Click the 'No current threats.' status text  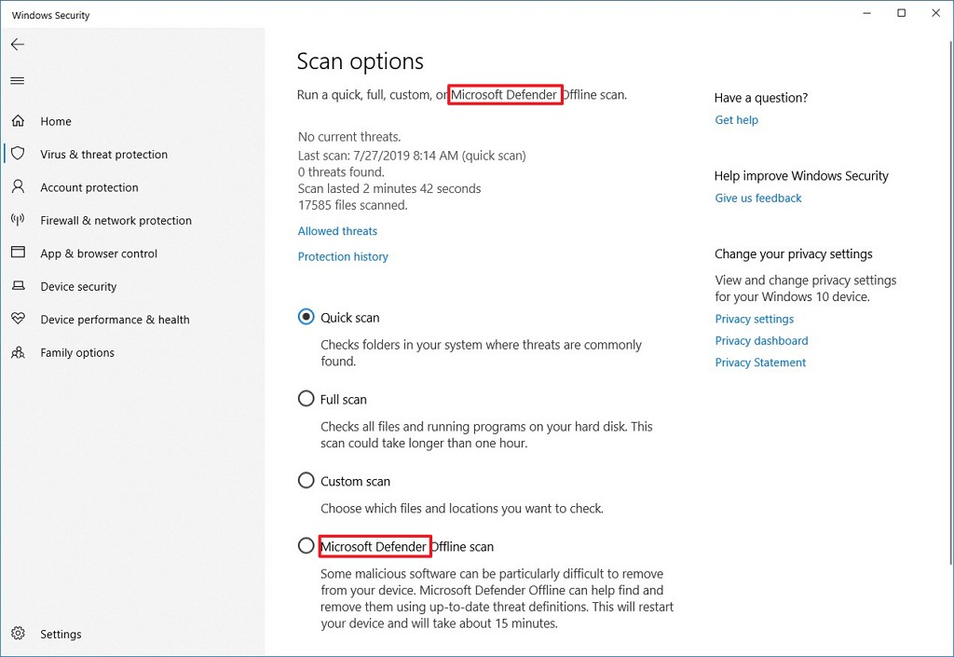pos(349,137)
